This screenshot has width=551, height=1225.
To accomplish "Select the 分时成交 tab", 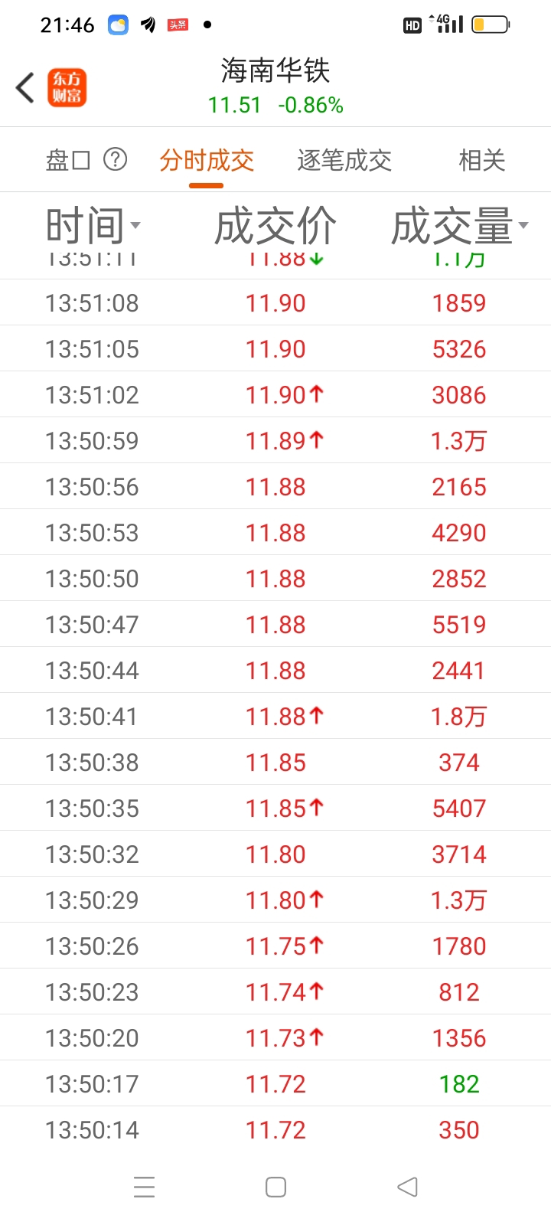I will (207, 160).
